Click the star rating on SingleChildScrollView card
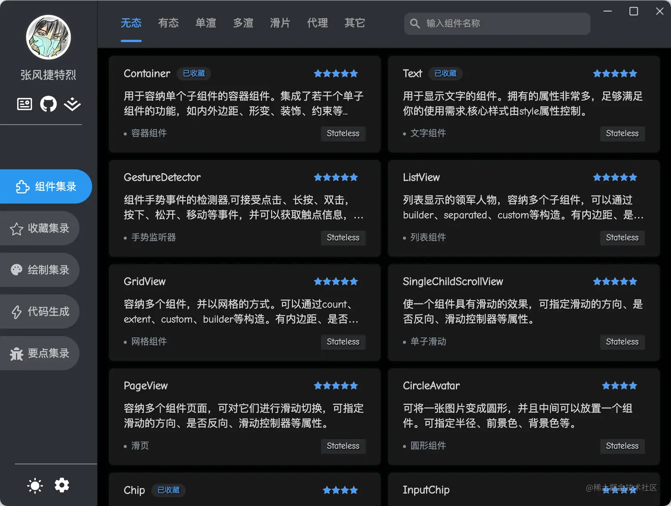 click(x=615, y=281)
